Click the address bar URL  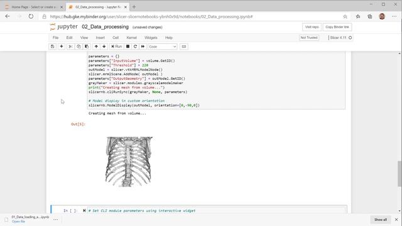click(151, 17)
